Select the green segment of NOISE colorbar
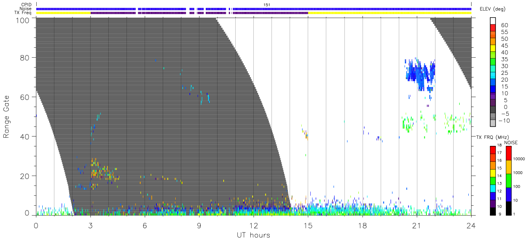530x244 pixels. [508, 180]
